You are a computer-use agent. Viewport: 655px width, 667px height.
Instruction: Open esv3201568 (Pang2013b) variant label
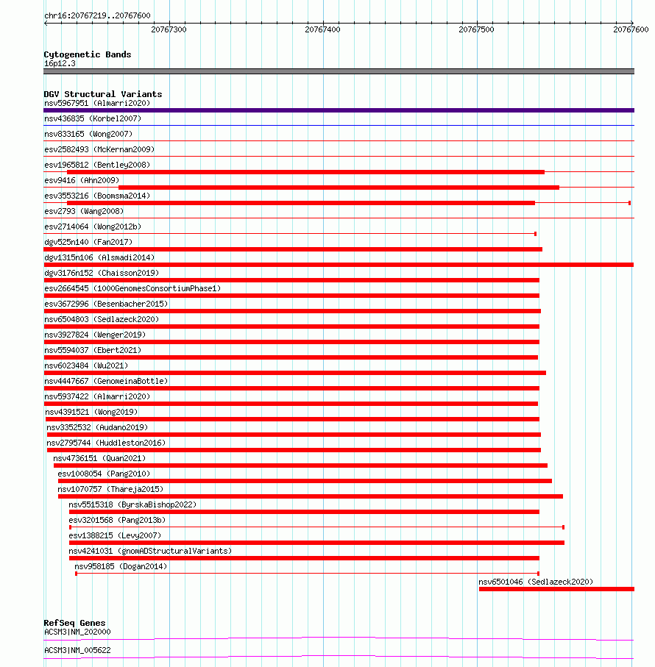117,520
